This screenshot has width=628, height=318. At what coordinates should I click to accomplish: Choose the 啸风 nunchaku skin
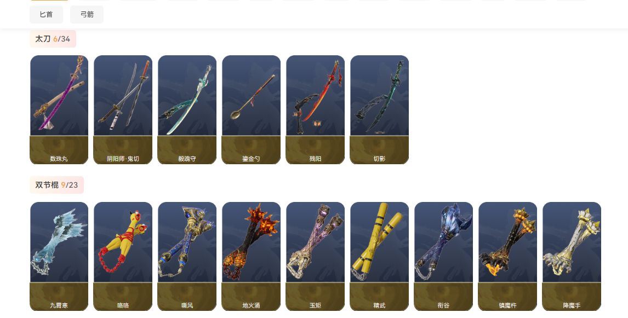(x=187, y=256)
